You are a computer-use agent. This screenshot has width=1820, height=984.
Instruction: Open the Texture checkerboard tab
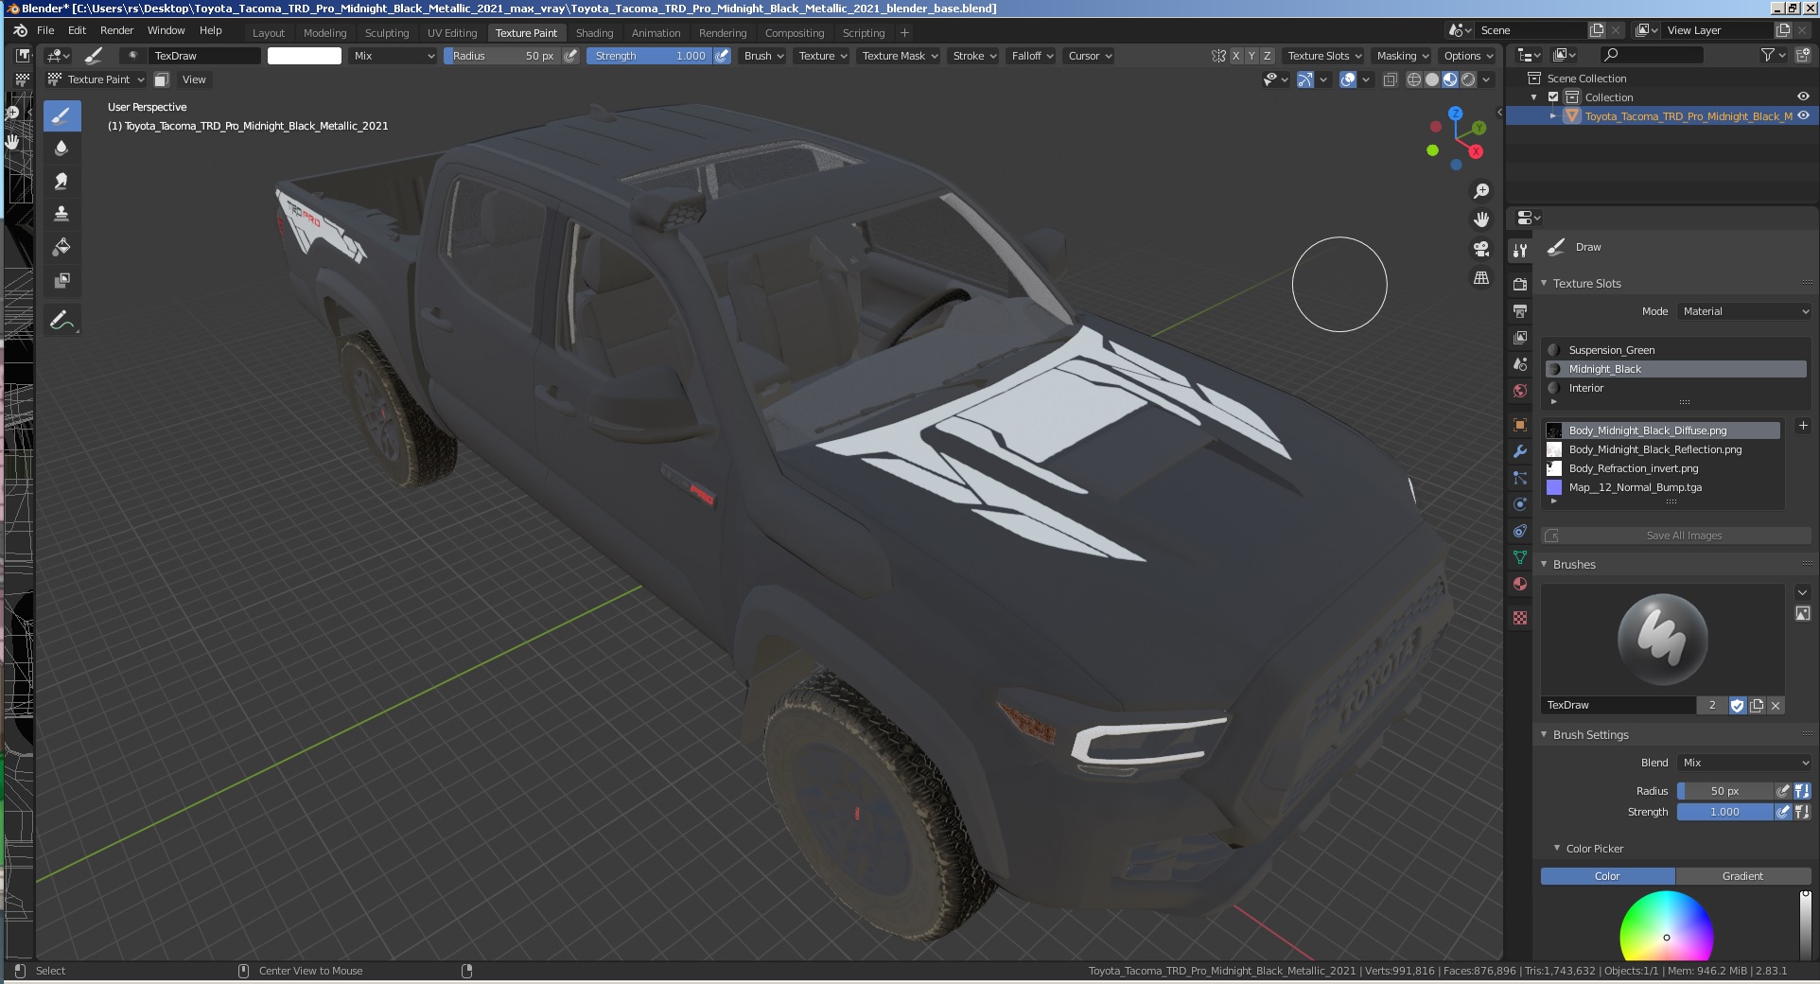(1520, 618)
